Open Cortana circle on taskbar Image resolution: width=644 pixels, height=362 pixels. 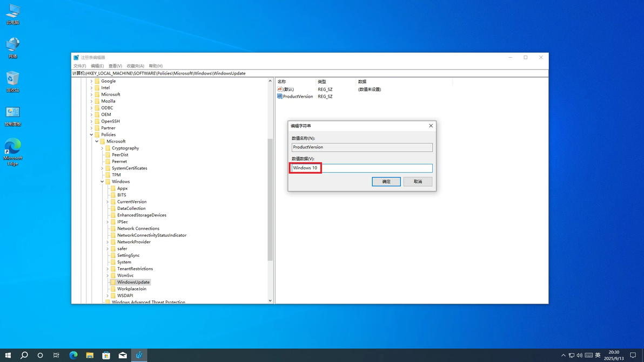coord(40,355)
